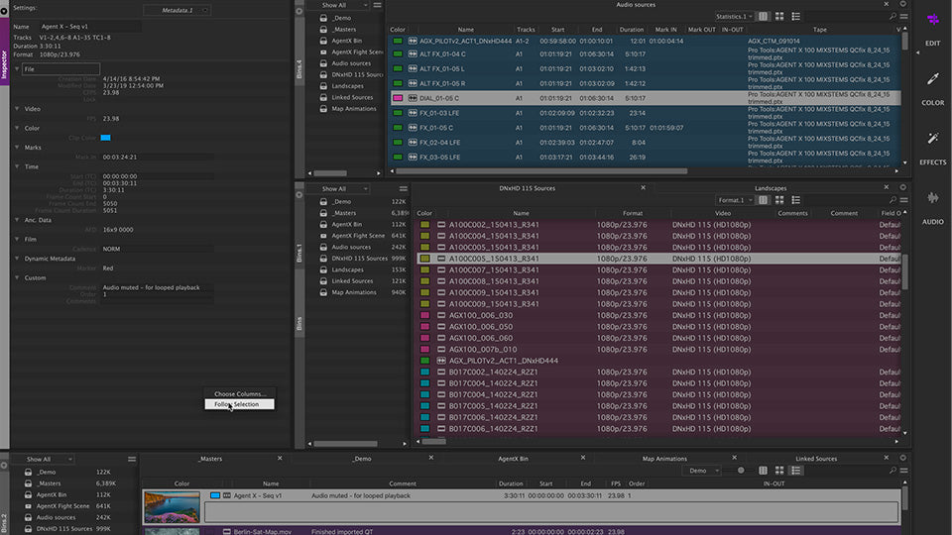Click the sequence icon beside Agent X - Seq v1
This screenshot has width=952, height=535.
[x=226, y=495]
